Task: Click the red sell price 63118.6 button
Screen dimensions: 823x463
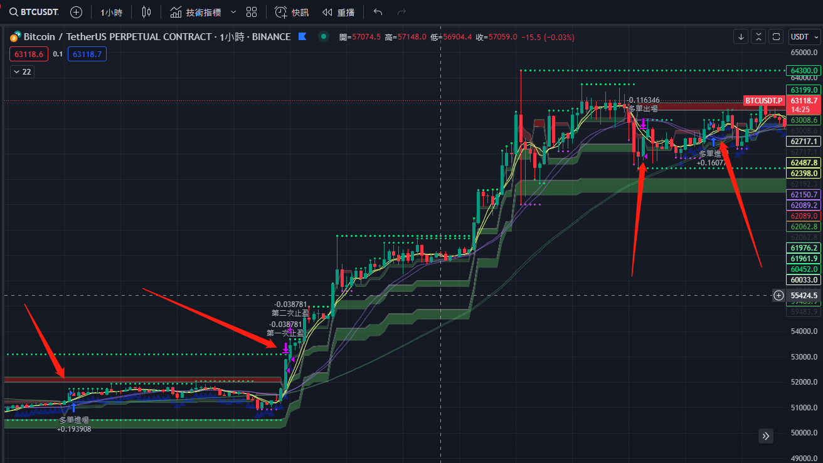Action: coord(28,55)
